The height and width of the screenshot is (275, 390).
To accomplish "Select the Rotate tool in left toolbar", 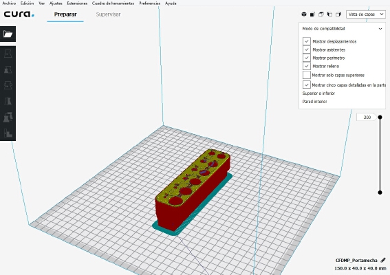I will click(x=8, y=85).
